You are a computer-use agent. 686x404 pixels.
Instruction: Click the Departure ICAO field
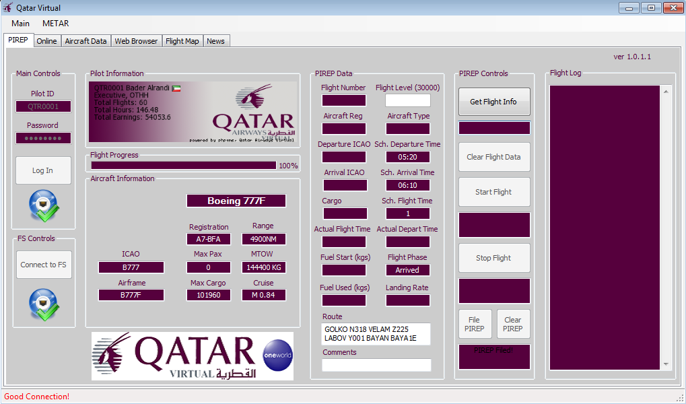pos(344,157)
